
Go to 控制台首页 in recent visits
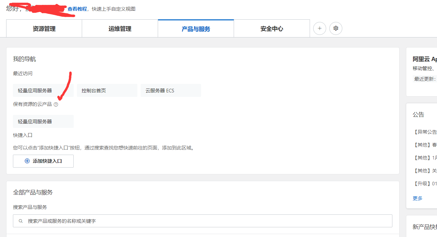[107, 90]
